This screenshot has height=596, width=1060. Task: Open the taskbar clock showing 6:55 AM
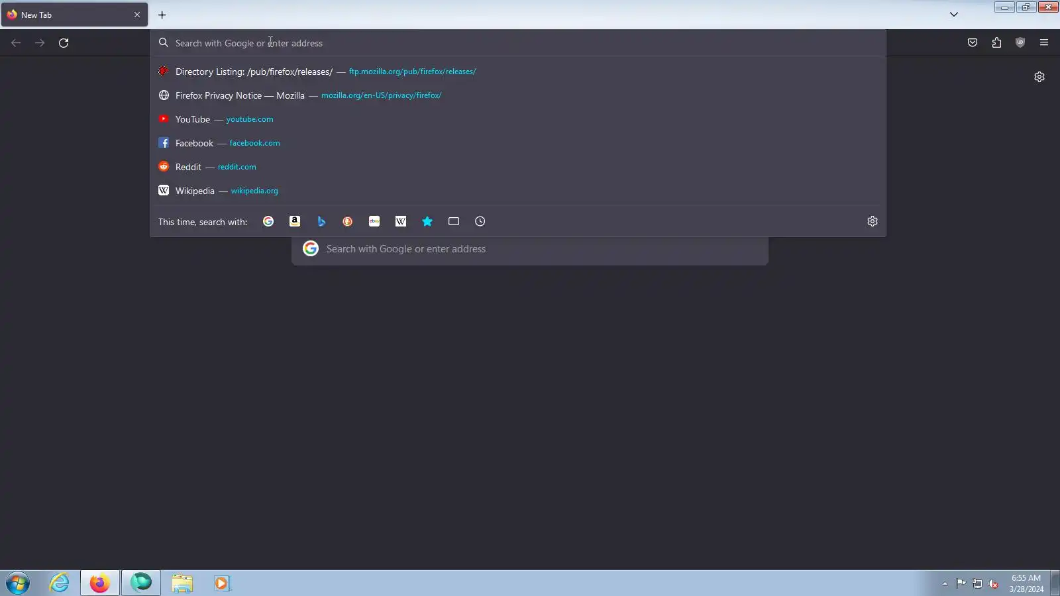1026,583
